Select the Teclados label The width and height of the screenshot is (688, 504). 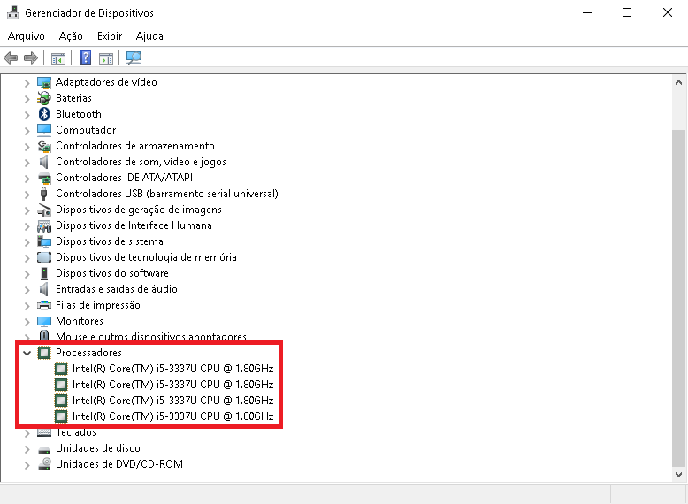[x=76, y=432]
